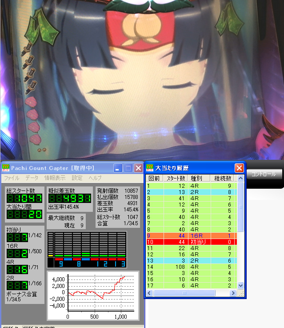
Task: Select history row 4 with 継続数 6
Action: (192, 205)
